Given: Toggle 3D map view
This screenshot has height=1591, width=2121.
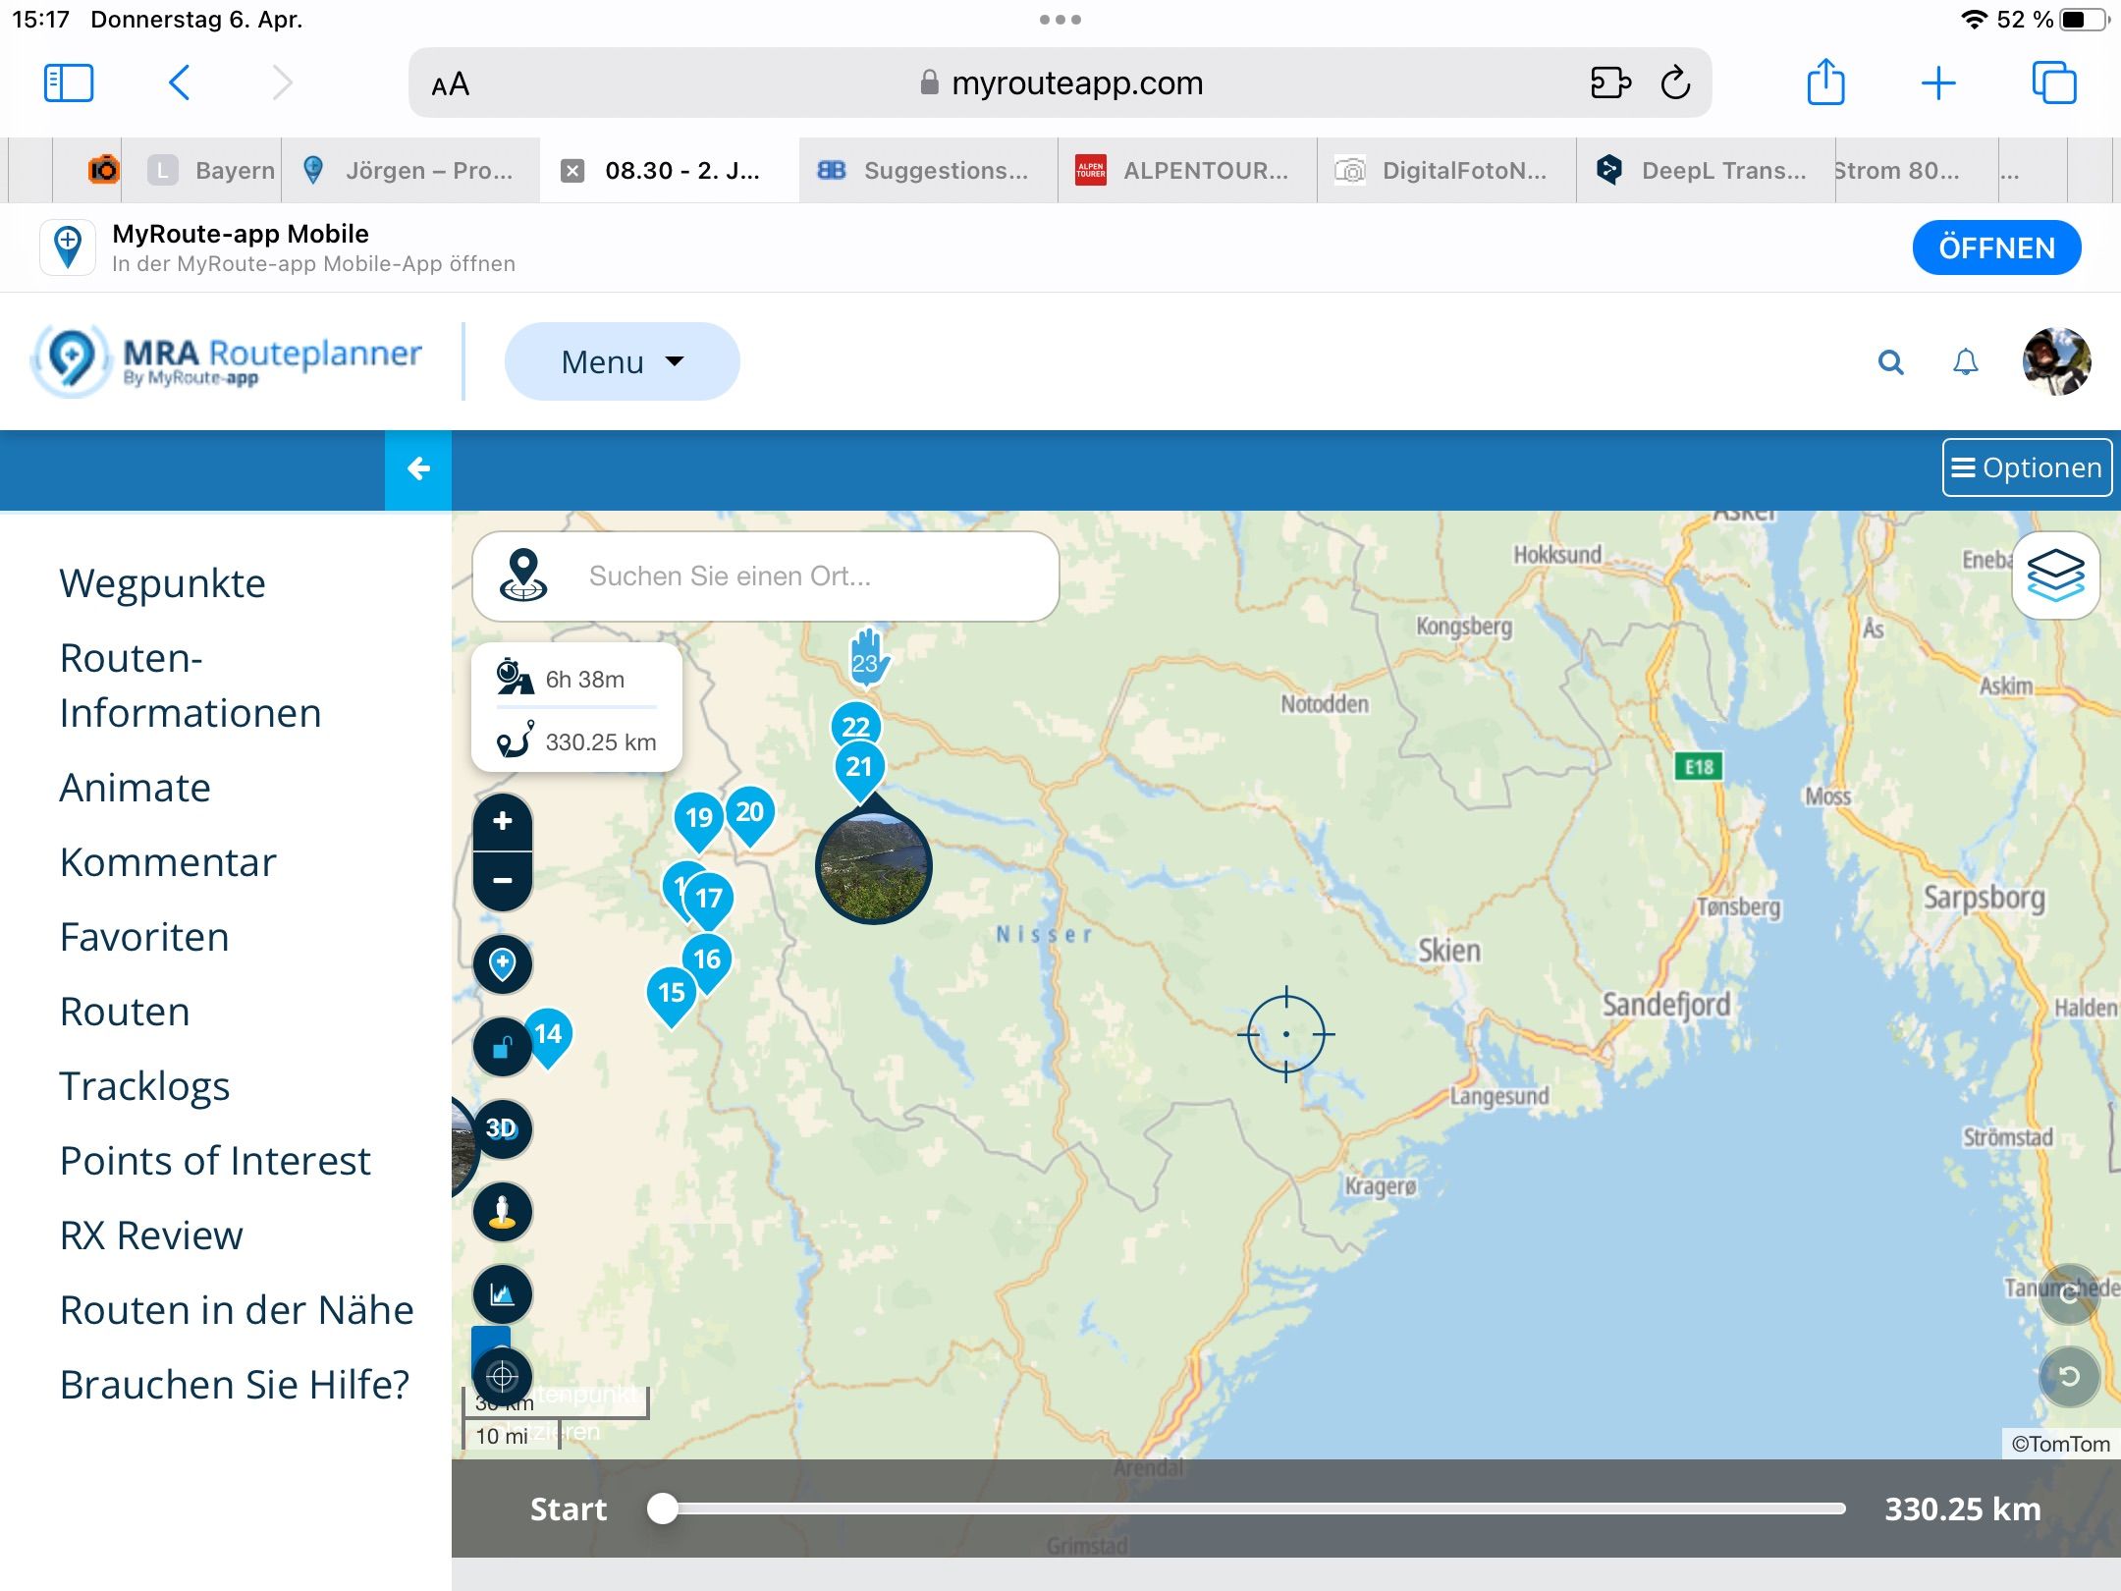Looking at the screenshot, I should [x=503, y=1129].
